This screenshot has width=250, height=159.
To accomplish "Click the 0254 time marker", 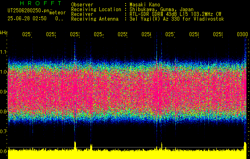I will click(99, 34).
